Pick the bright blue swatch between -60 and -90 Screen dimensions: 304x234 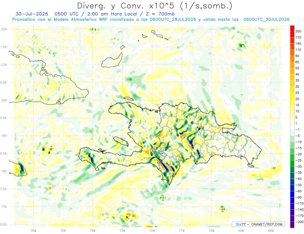tap(292, 194)
